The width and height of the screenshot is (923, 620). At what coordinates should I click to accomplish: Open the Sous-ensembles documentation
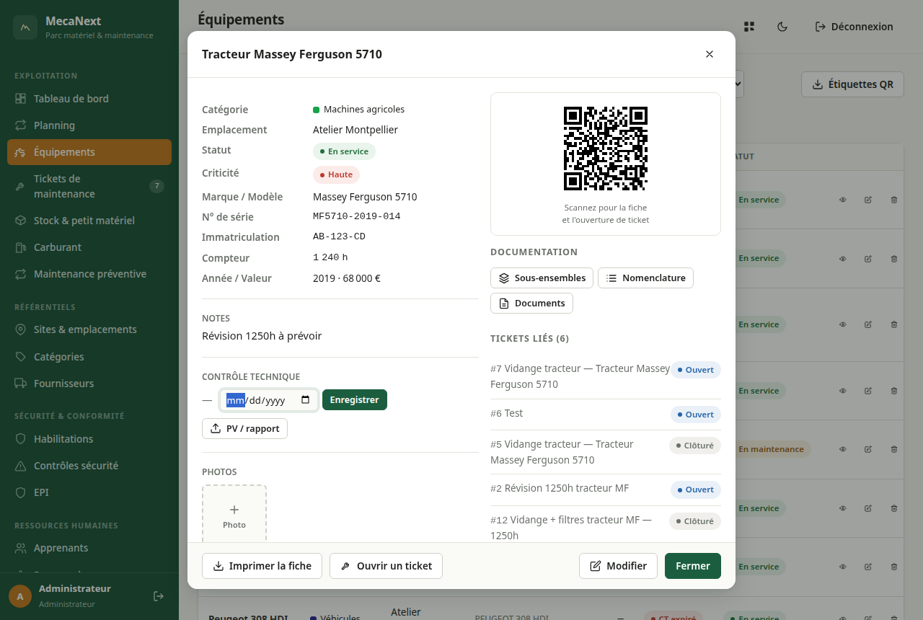(542, 278)
